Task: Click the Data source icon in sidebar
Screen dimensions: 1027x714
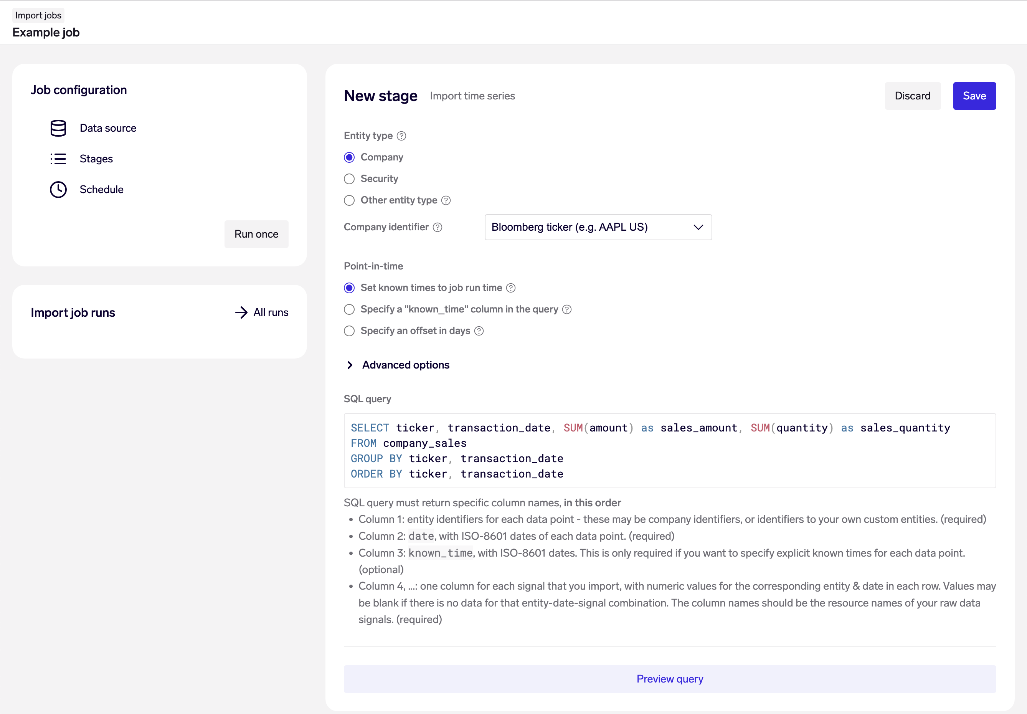Action: [x=59, y=128]
